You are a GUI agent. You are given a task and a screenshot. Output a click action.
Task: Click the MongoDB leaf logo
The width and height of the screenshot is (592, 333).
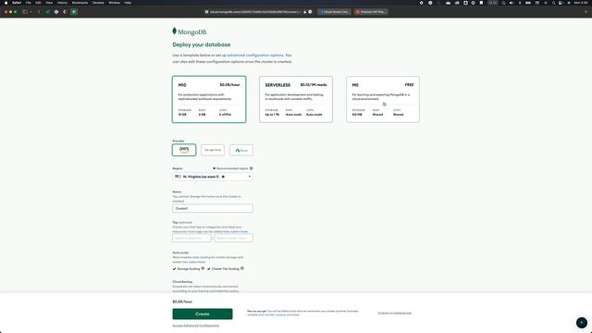(175, 31)
